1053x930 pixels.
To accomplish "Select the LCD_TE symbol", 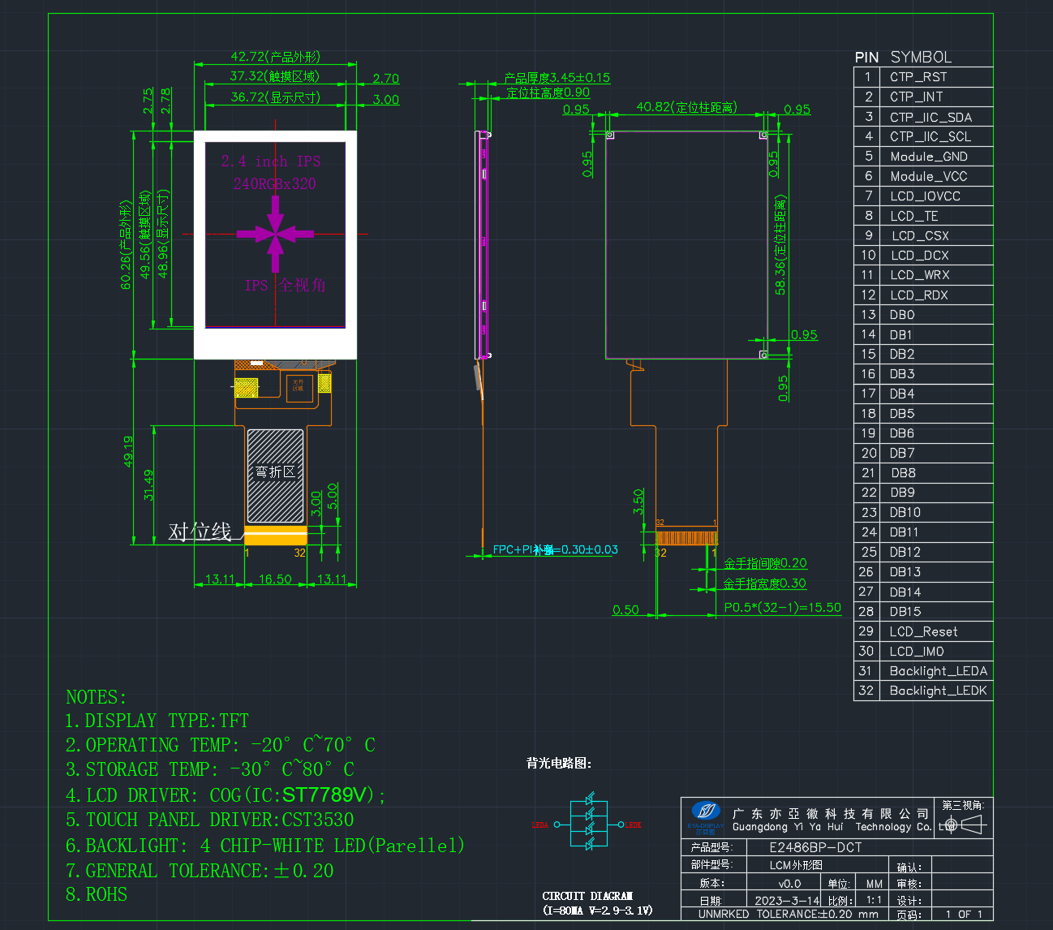I will point(914,216).
